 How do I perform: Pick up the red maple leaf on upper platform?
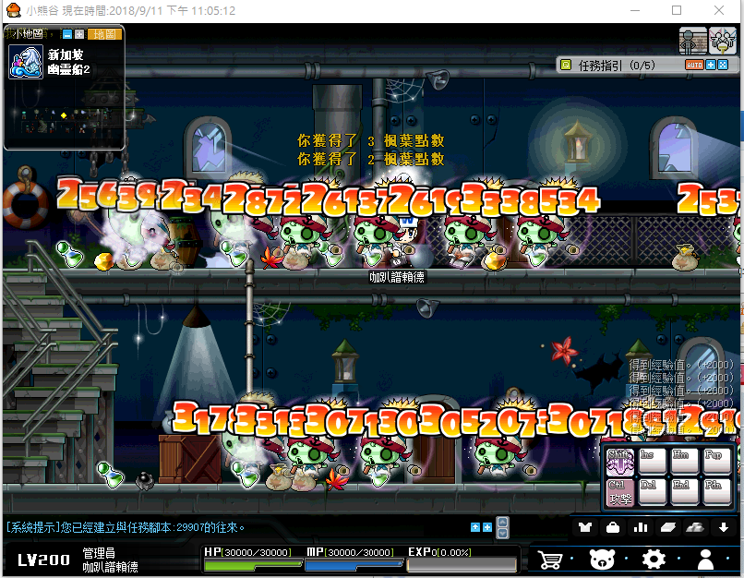click(x=271, y=259)
